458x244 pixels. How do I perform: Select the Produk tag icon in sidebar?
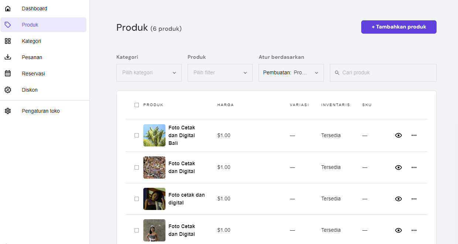[x=8, y=24]
